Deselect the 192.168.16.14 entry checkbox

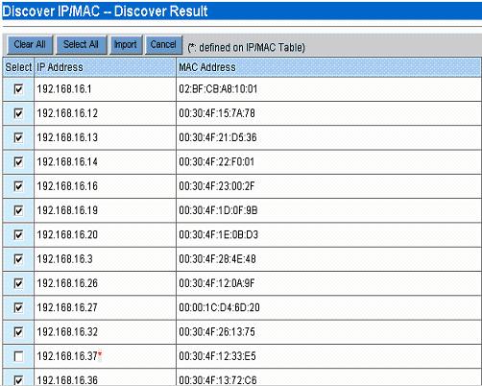click(18, 162)
